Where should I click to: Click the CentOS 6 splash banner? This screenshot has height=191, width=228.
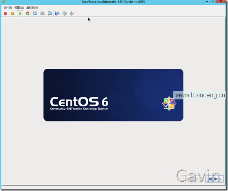[113, 95]
